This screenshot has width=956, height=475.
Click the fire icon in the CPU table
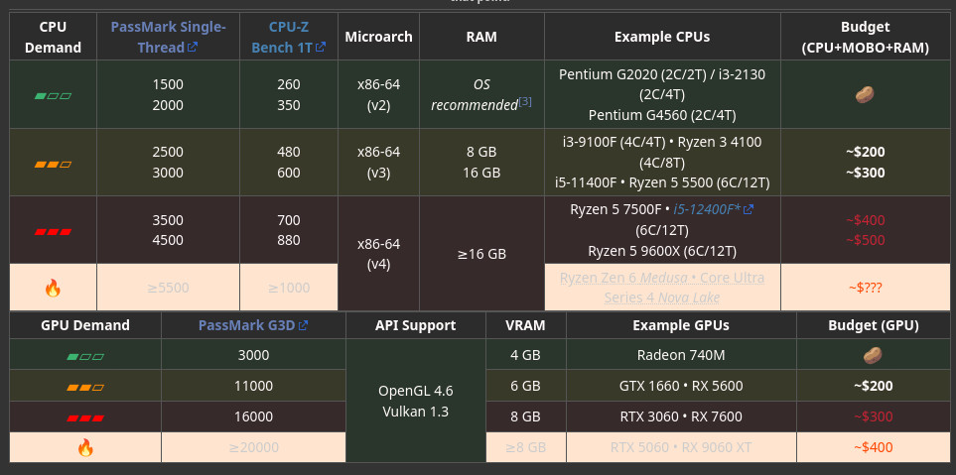click(53, 288)
